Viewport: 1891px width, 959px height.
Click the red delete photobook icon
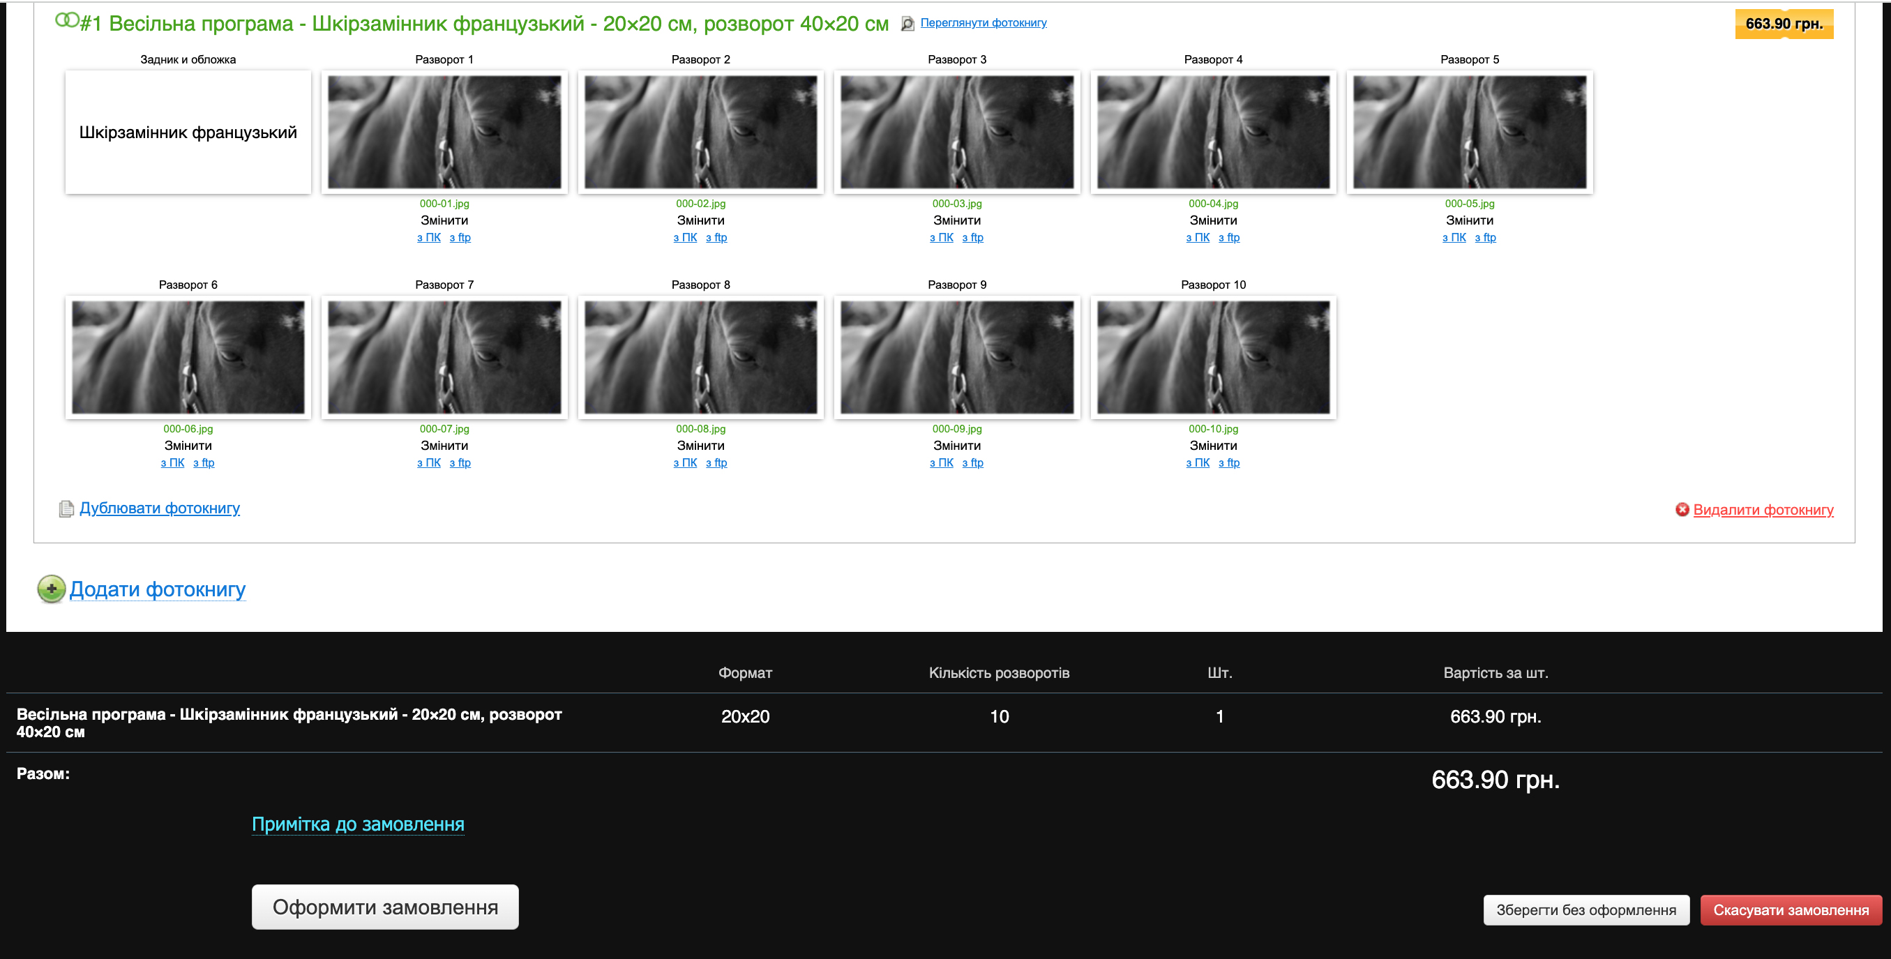point(1682,509)
